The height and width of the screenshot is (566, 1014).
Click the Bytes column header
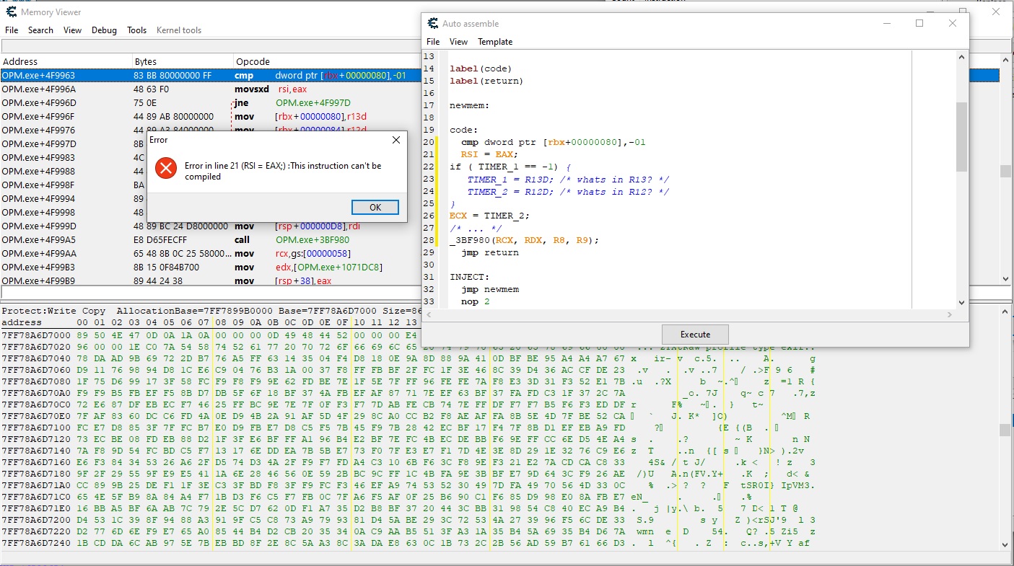145,62
